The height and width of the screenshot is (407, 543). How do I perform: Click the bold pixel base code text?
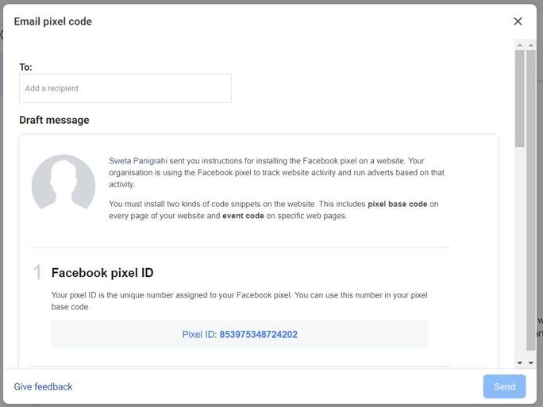398,204
